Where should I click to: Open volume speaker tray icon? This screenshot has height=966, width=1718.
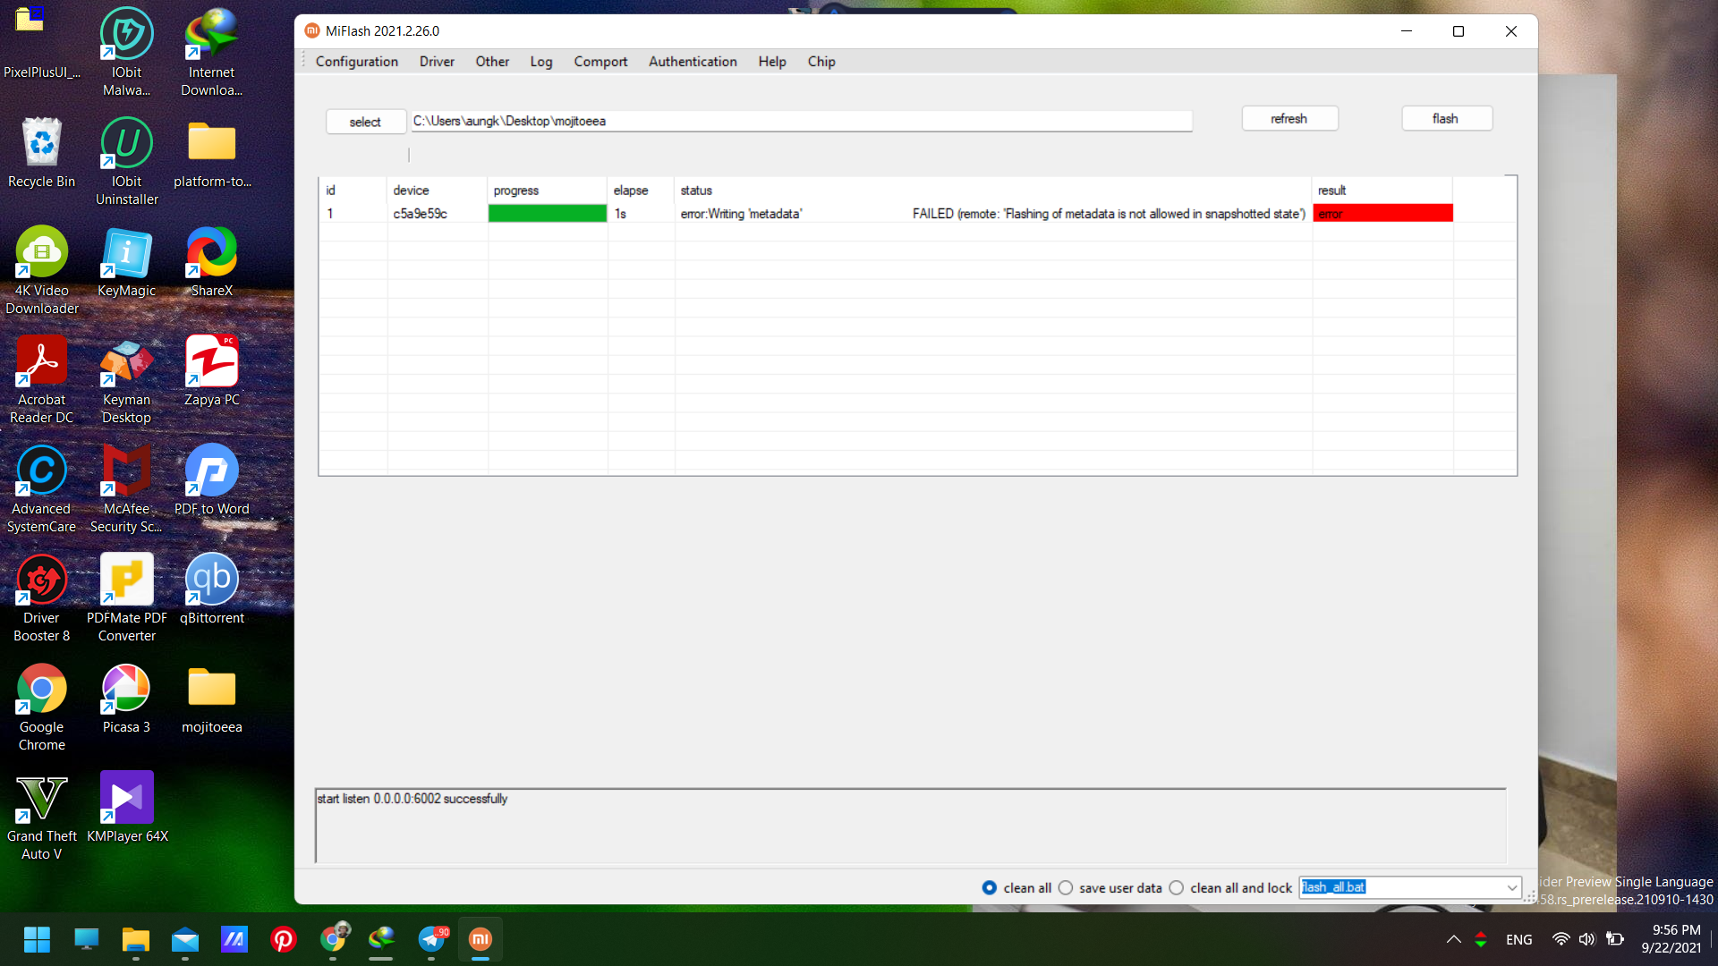pyautogui.click(x=1586, y=939)
